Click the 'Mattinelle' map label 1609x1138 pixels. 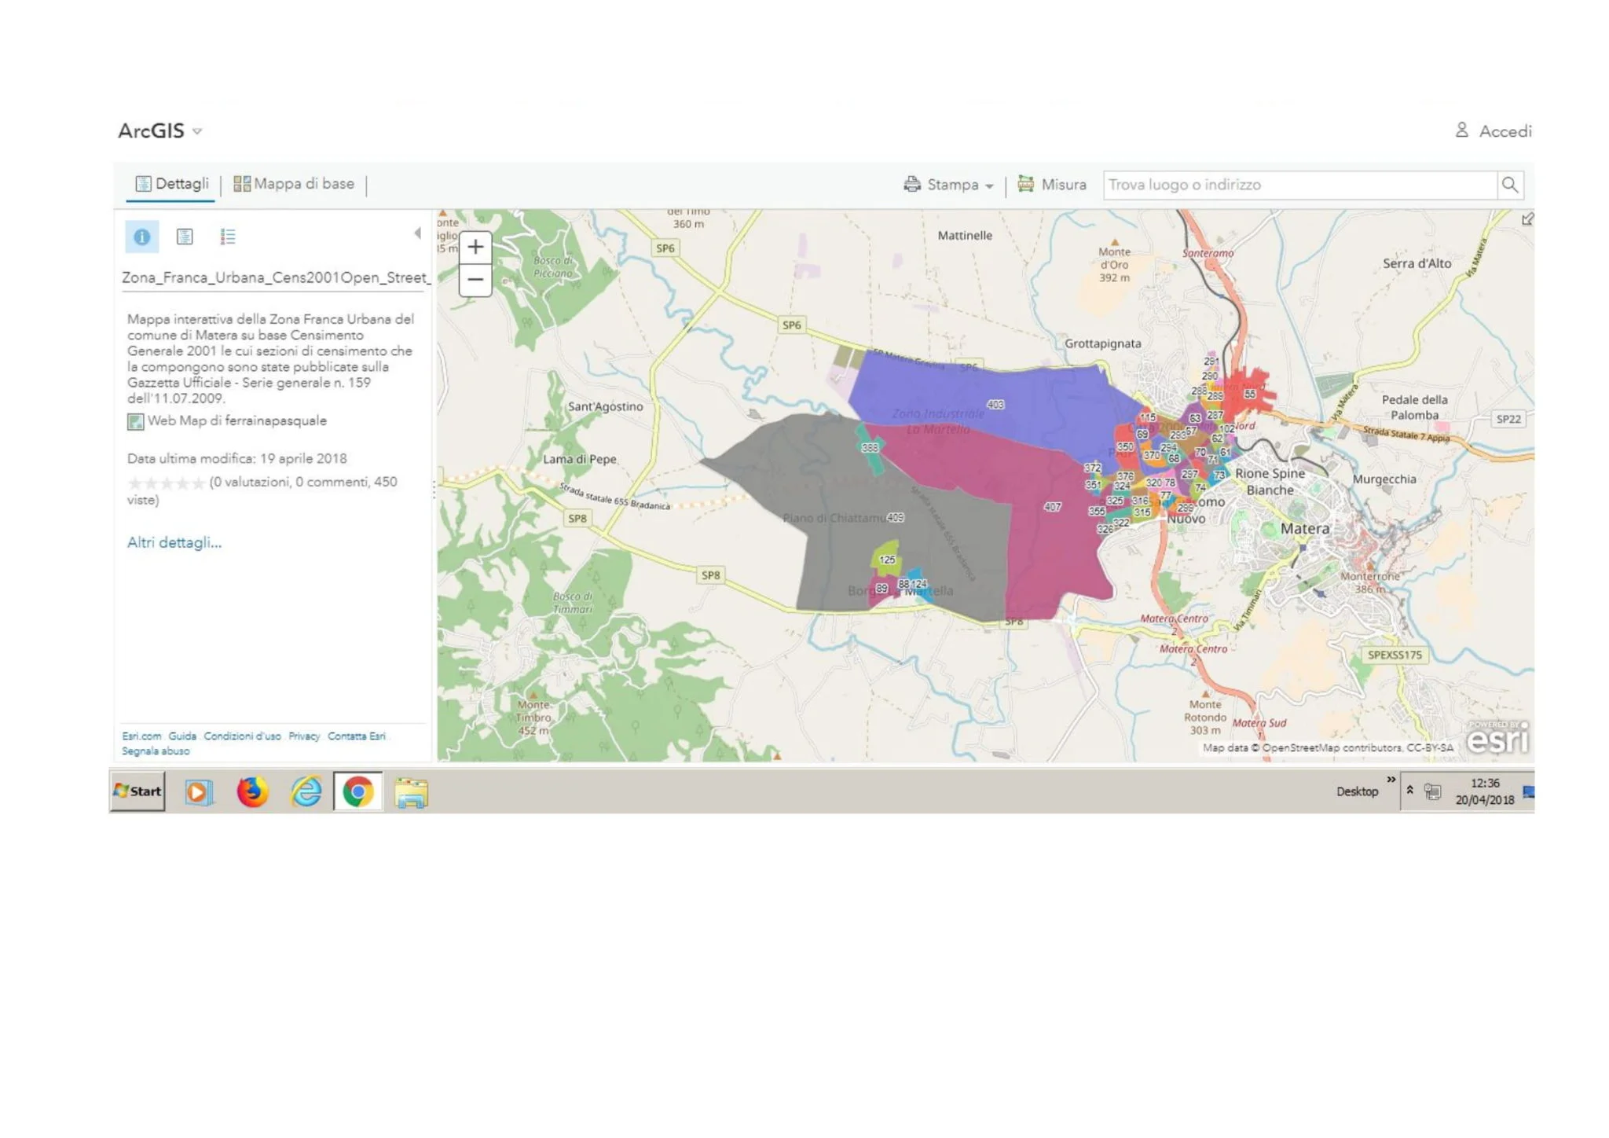[x=965, y=235]
